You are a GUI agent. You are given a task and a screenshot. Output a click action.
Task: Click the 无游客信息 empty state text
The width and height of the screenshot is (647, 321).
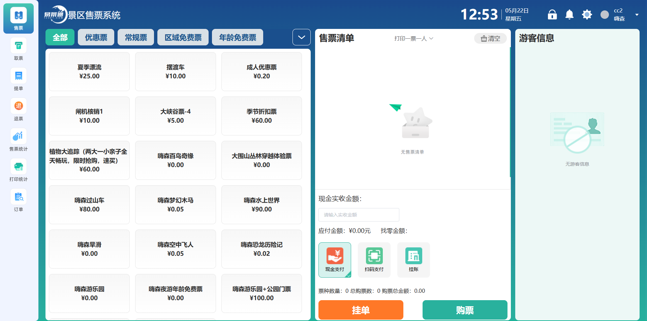click(x=577, y=164)
